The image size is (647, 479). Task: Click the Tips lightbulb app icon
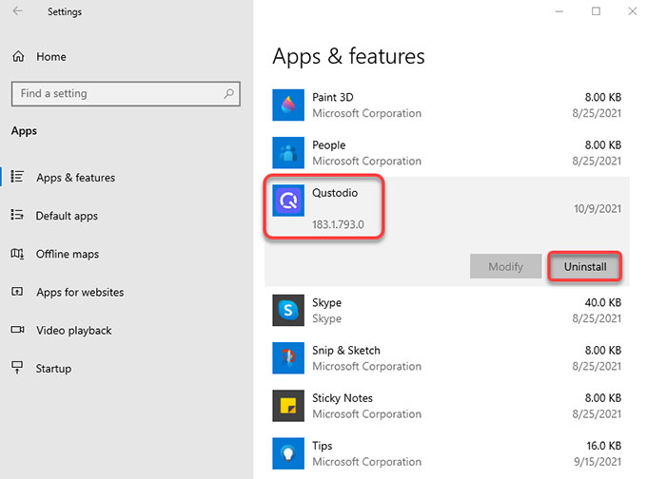pyautogui.click(x=288, y=453)
